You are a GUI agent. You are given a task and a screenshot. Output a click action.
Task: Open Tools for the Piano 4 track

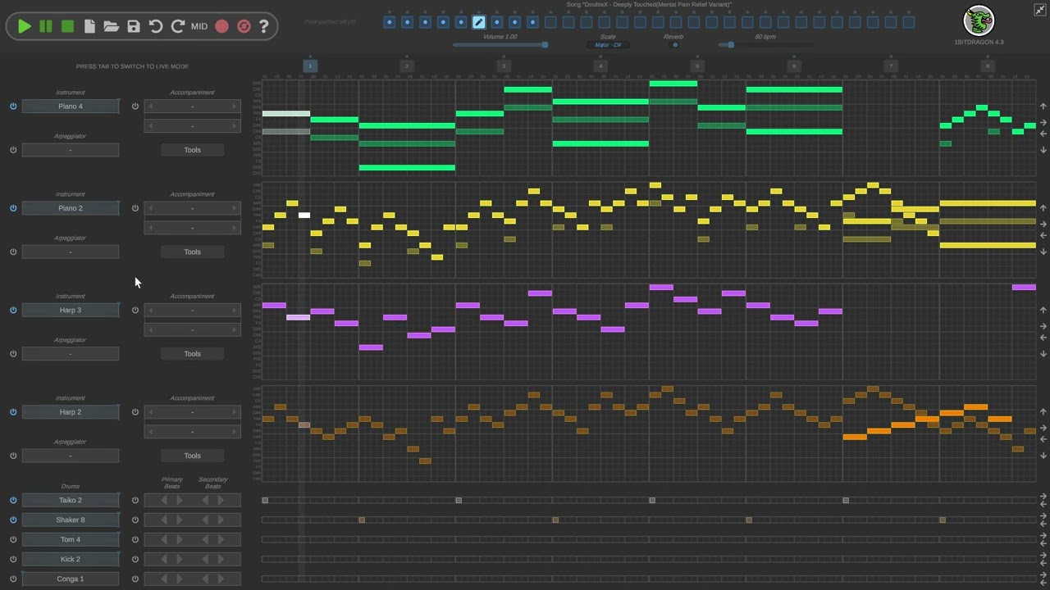(x=192, y=150)
